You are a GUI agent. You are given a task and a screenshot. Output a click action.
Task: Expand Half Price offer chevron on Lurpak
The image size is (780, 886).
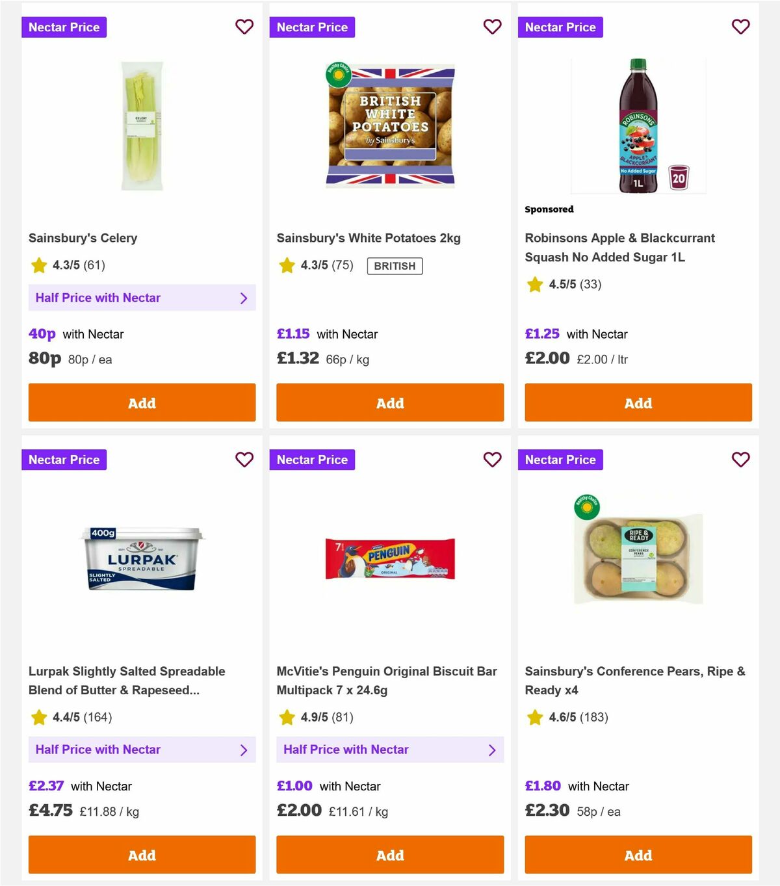[x=244, y=749]
